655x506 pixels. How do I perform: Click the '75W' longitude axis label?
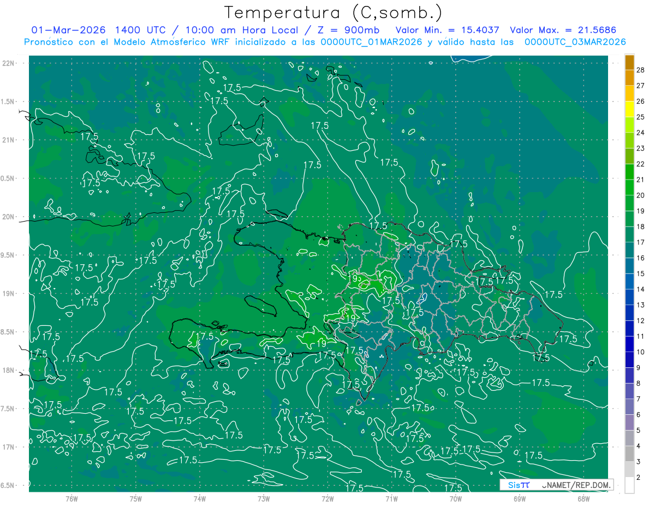[x=136, y=499]
